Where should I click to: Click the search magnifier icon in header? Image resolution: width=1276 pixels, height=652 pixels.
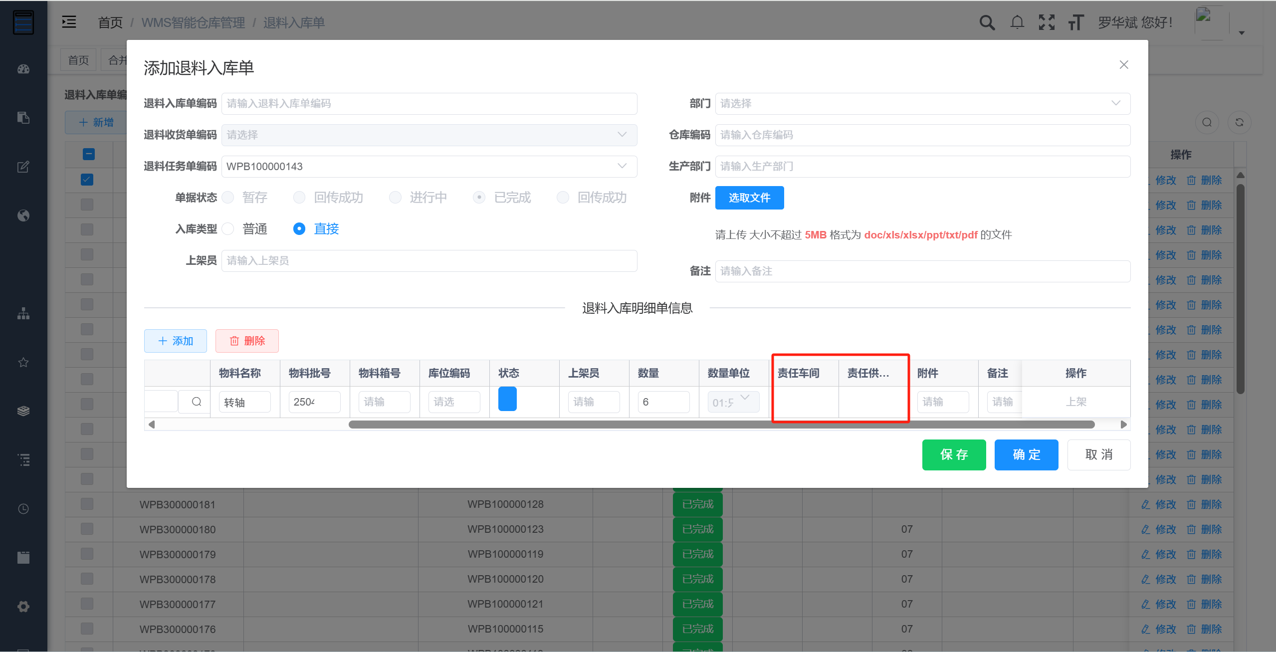tap(987, 22)
